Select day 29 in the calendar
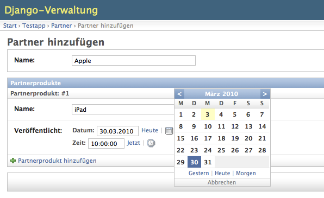324x198 pixels. pyautogui.click(x=181, y=162)
